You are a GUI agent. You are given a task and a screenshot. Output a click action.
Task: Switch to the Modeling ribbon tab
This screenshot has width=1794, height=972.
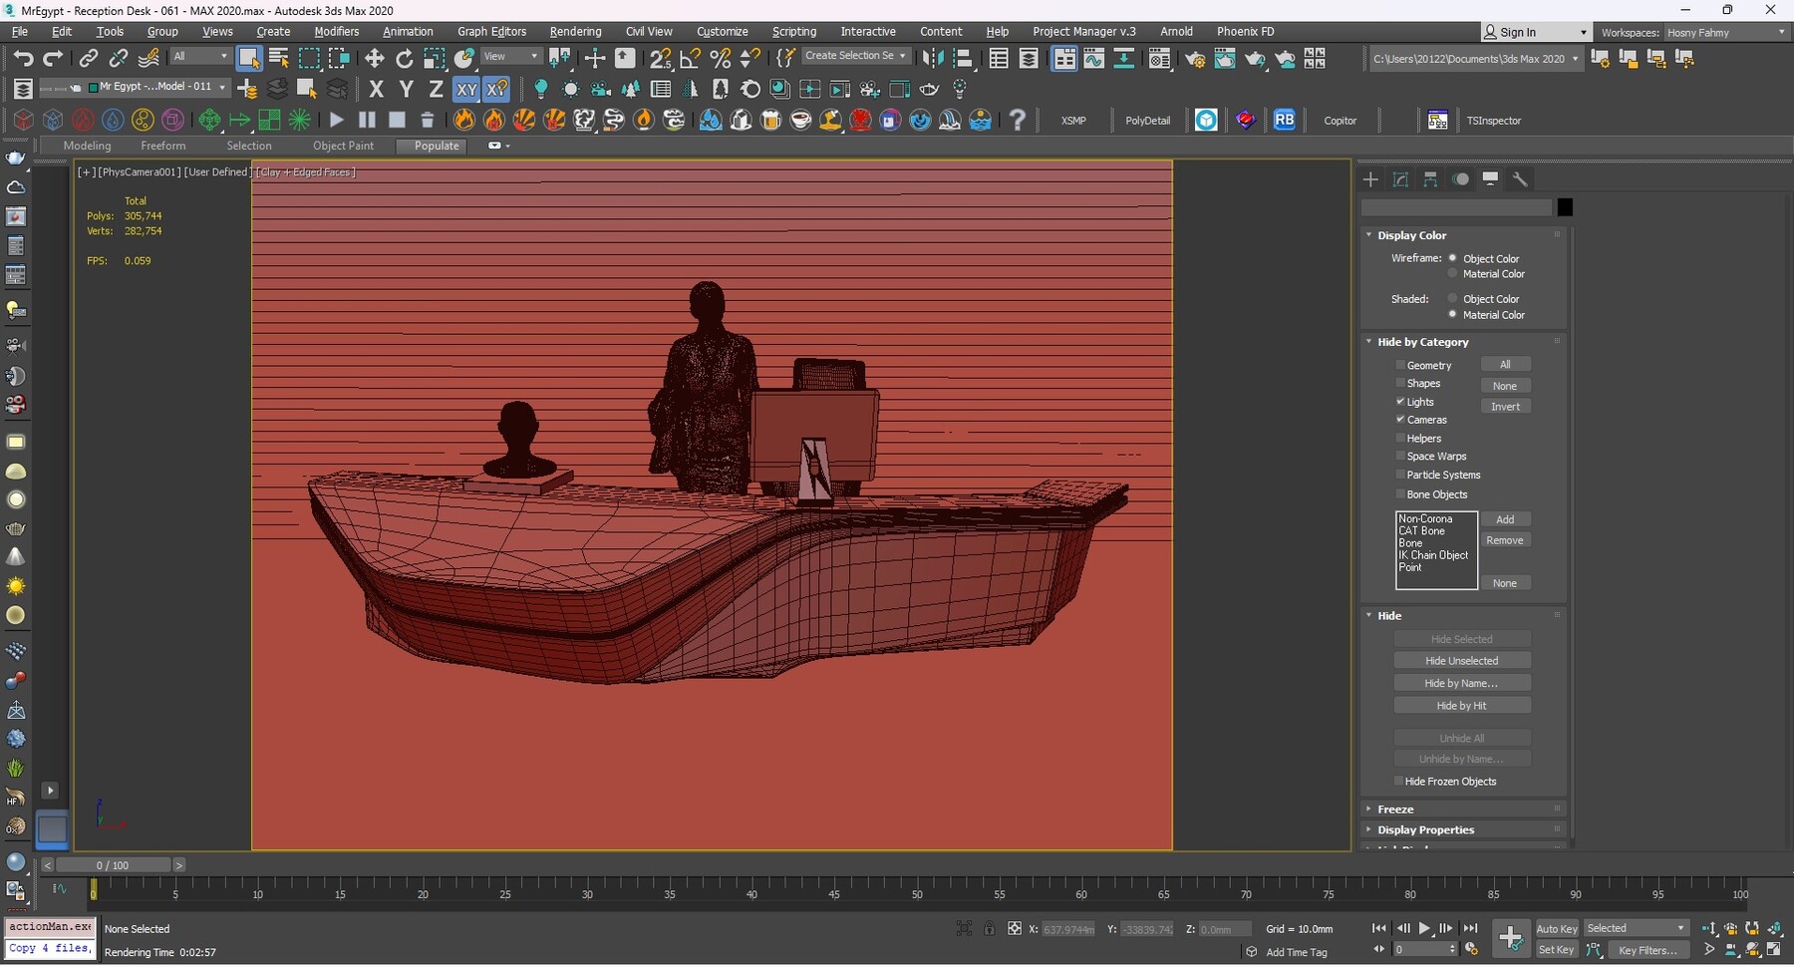87,146
